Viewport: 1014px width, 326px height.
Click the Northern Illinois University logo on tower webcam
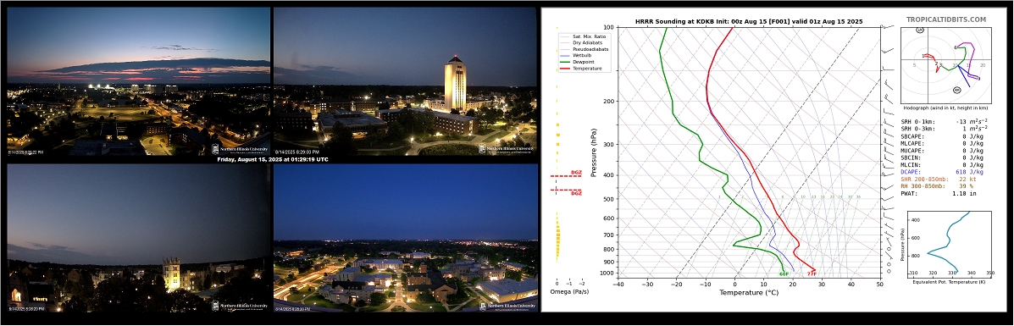tap(507, 148)
